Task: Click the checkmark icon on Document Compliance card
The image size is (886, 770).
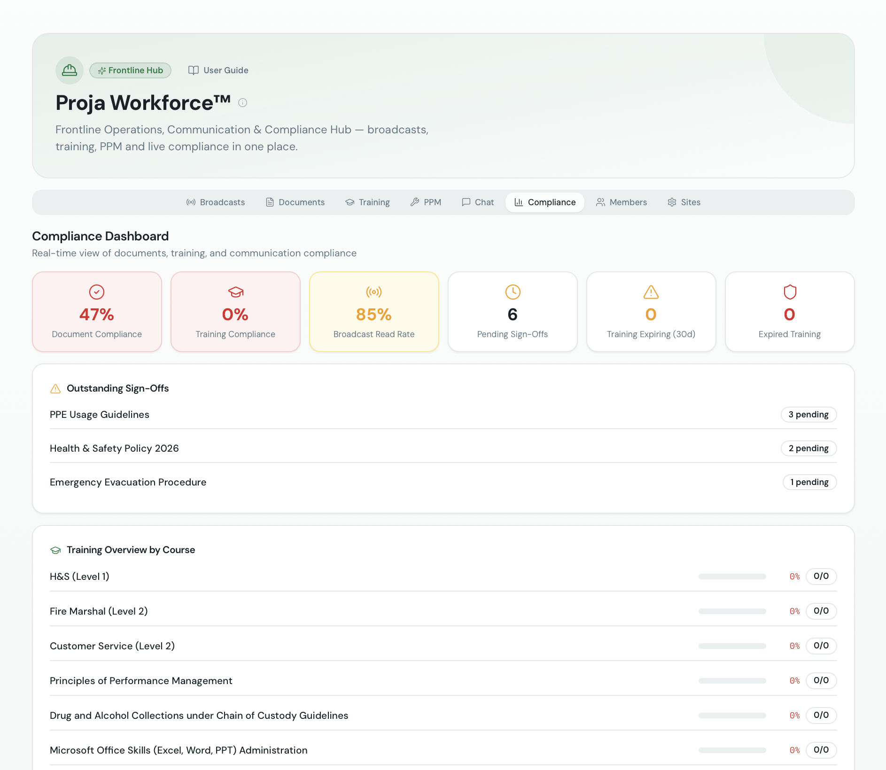Action: click(97, 292)
